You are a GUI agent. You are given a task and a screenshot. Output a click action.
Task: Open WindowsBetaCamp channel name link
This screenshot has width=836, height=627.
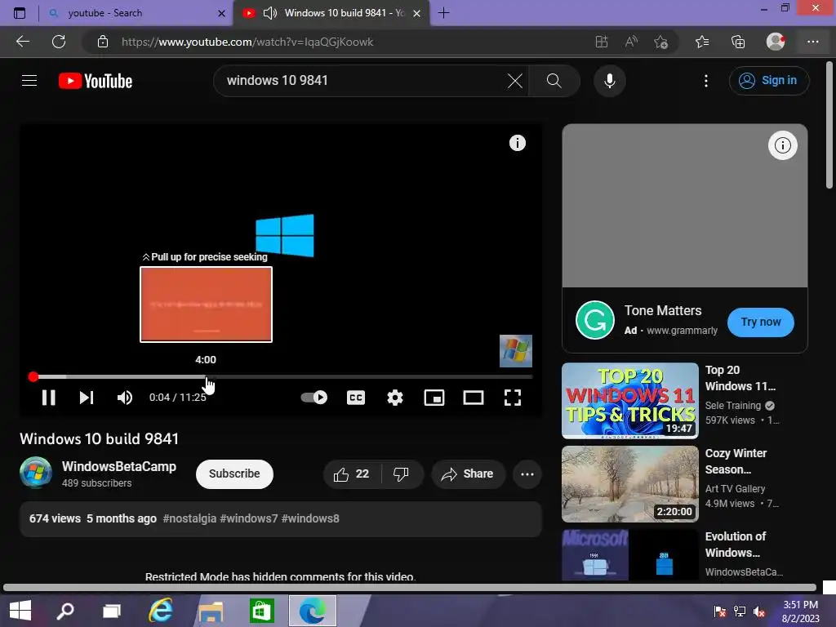coord(119,466)
